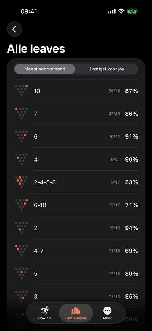Select the 2 pin leave entry

(x=76, y=228)
